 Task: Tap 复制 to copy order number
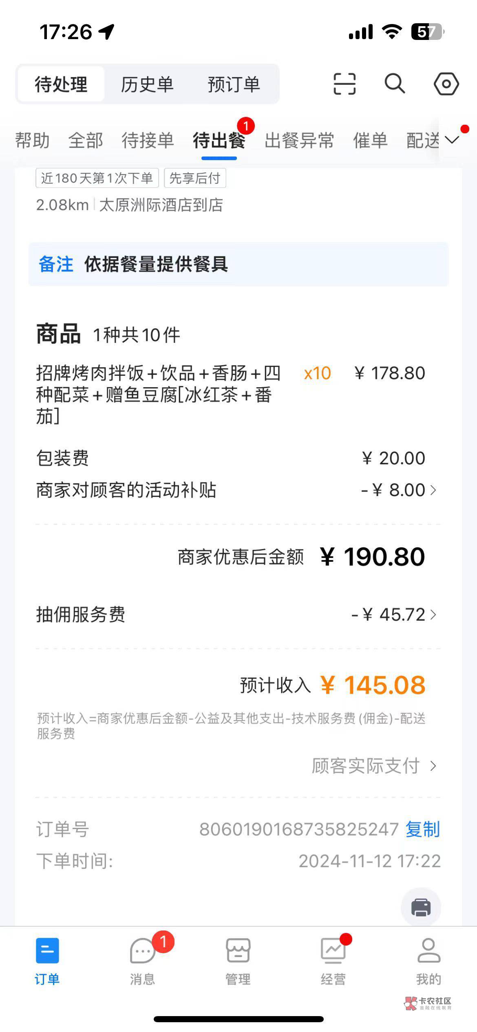tap(423, 830)
